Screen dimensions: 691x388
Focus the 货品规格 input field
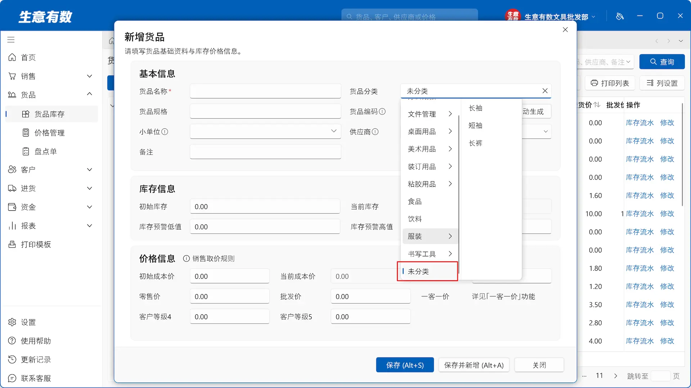click(x=265, y=111)
